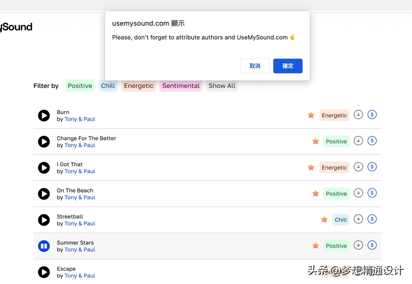Play the track Burn
This screenshot has width=412, height=284.
click(x=44, y=116)
